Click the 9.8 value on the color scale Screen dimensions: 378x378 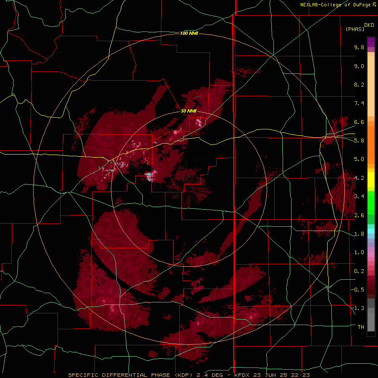359,47
